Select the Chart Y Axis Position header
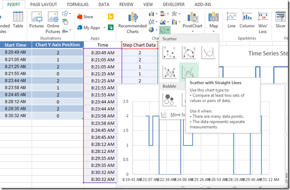 click(57, 45)
